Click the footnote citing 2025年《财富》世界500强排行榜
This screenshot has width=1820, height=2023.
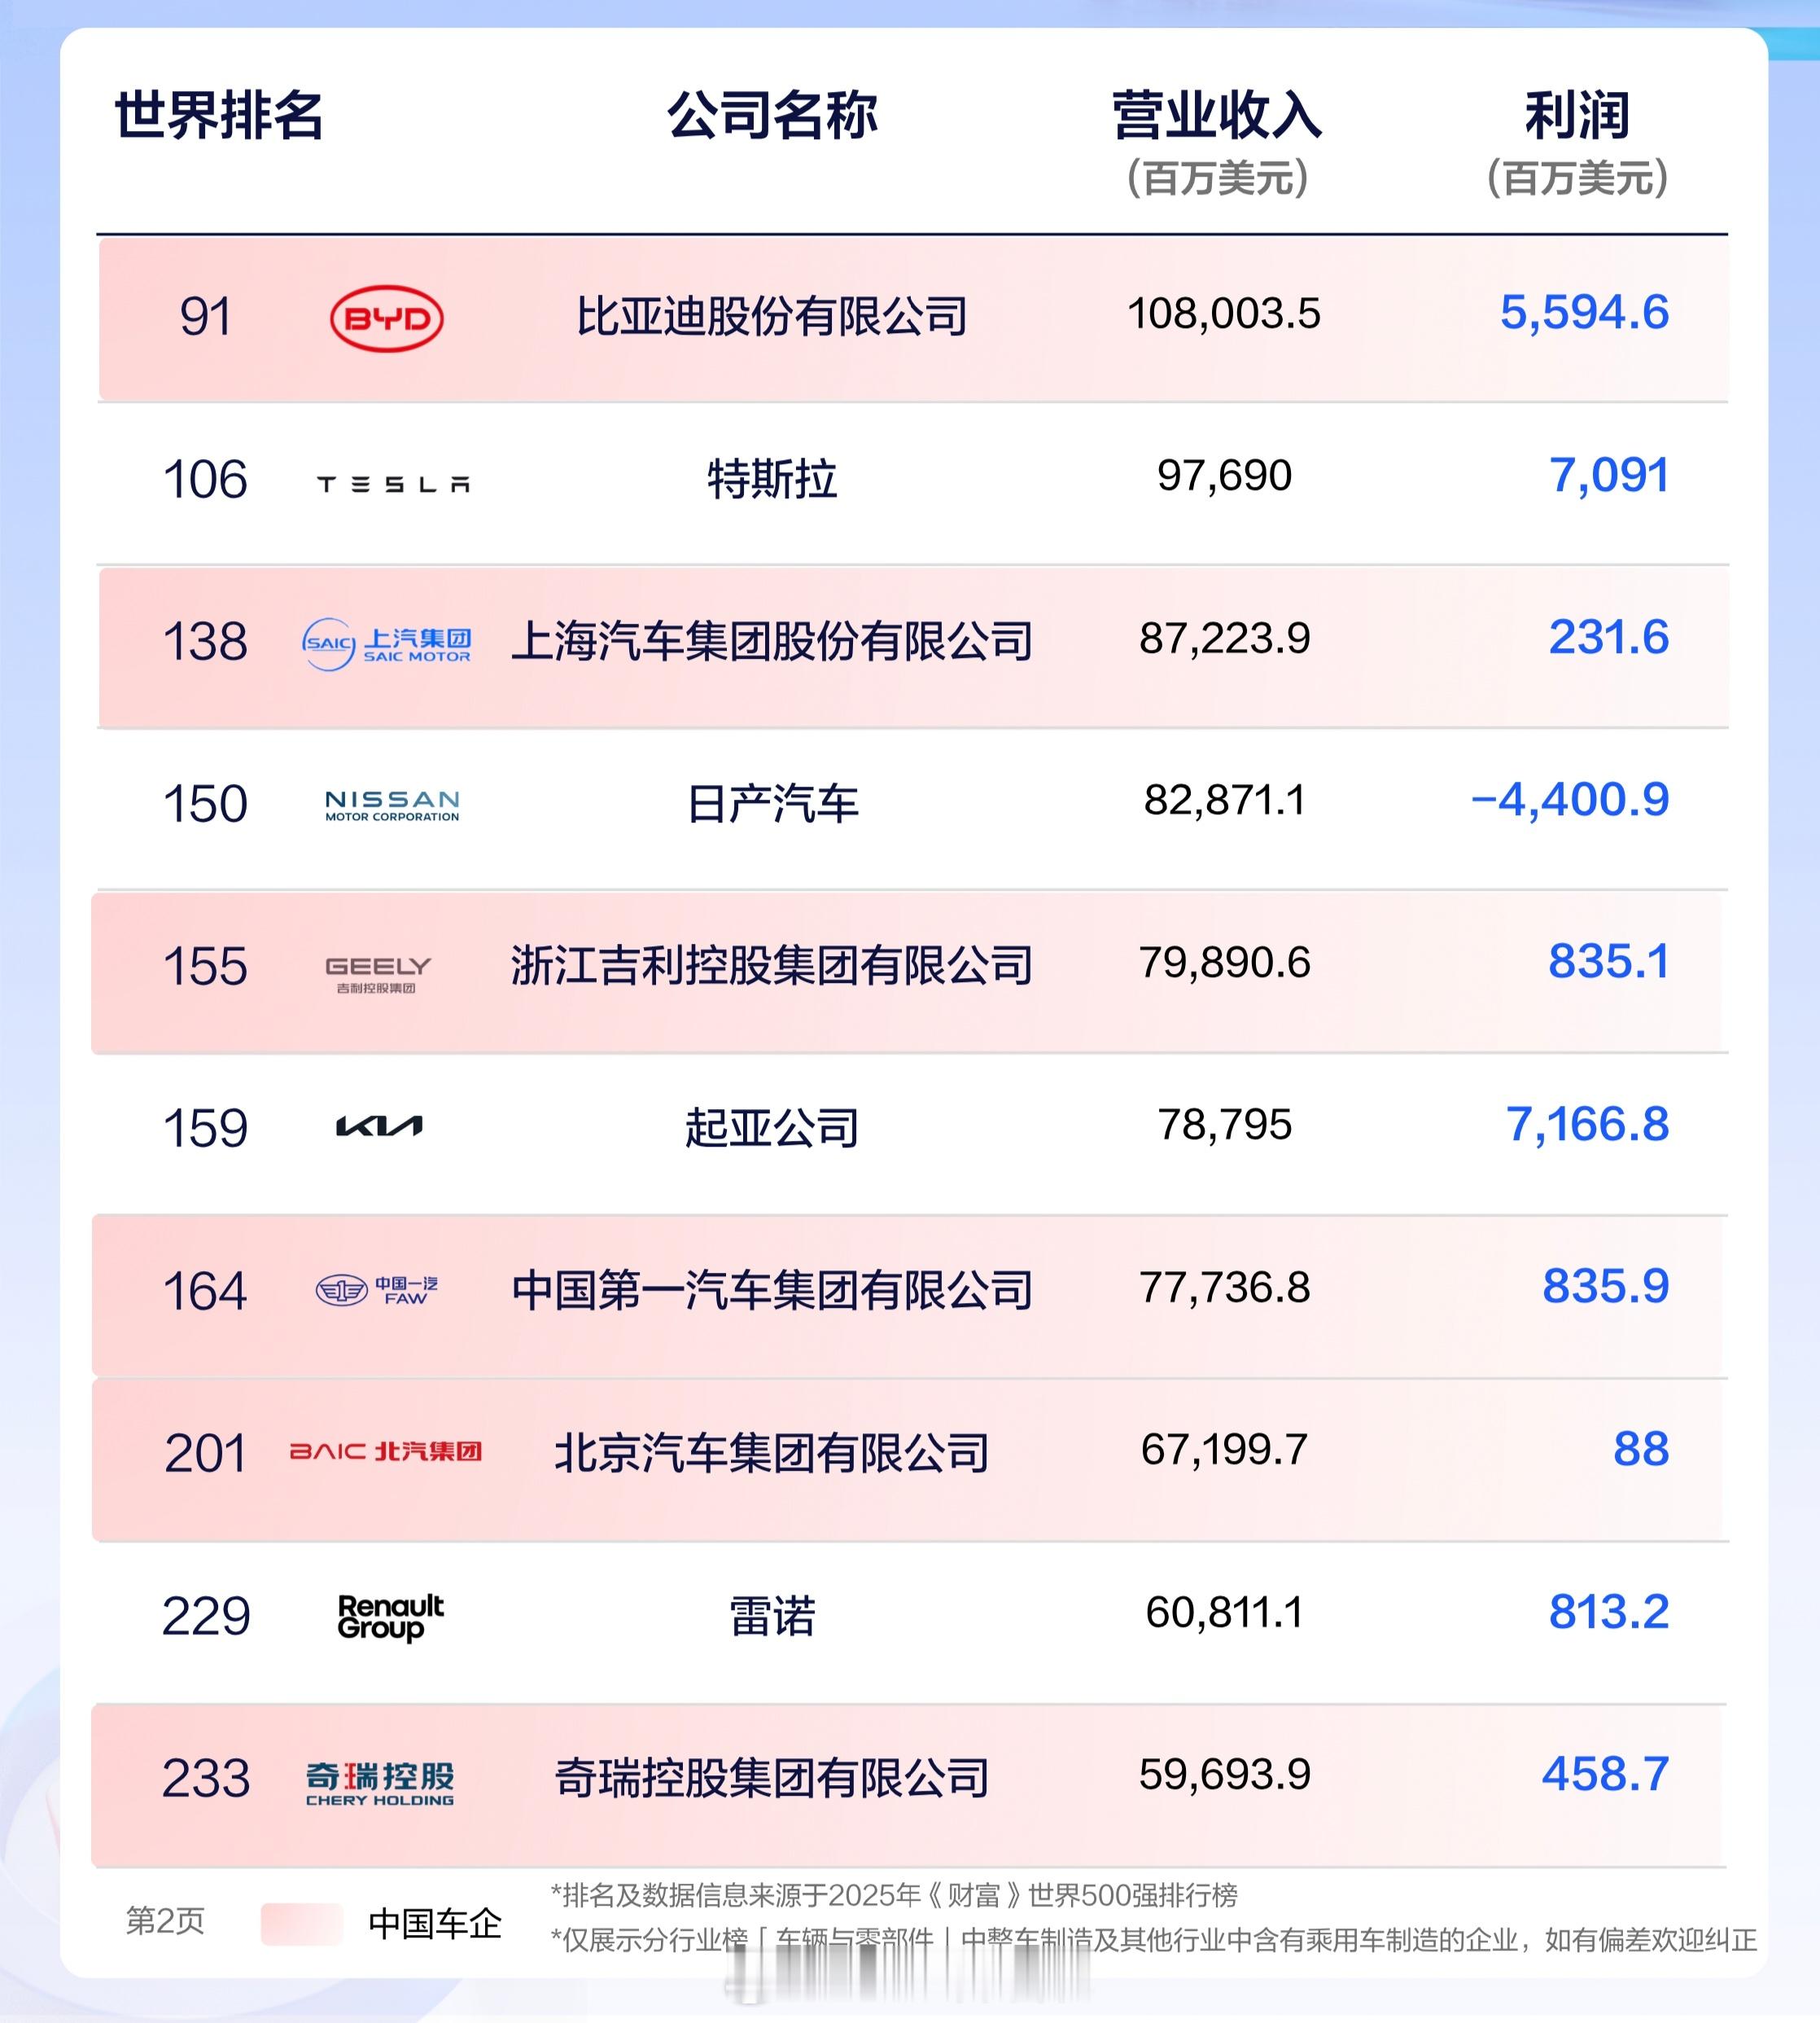click(x=894, y=1895)
